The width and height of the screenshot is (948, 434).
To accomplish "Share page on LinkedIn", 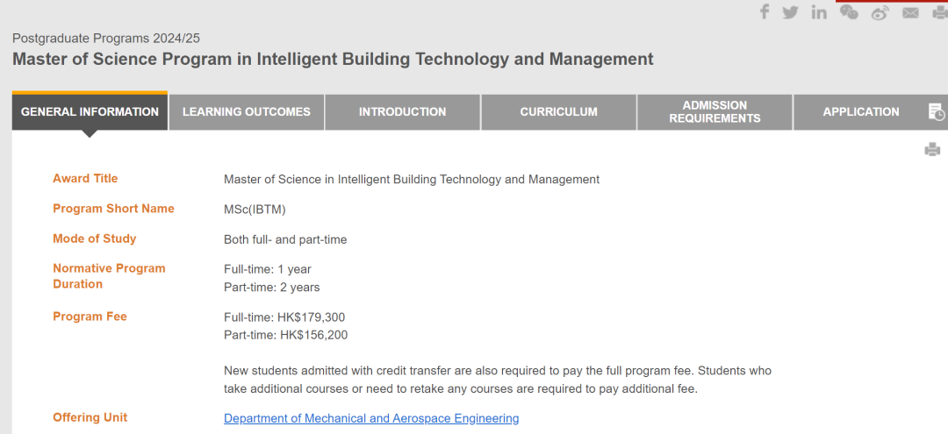I will (819, 12).
